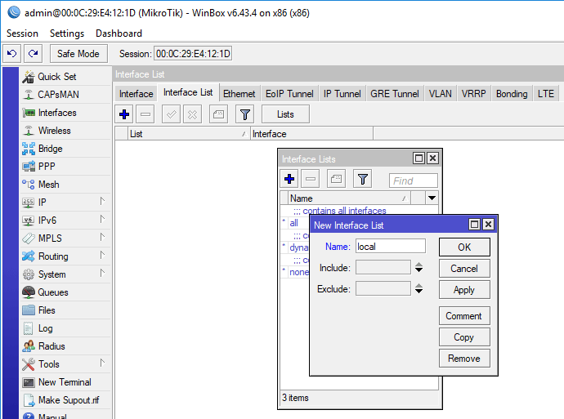The height and width of the screenshot is (419, 564).
Task: Click OK in New Interface List
Action: [x=464, y=247]
